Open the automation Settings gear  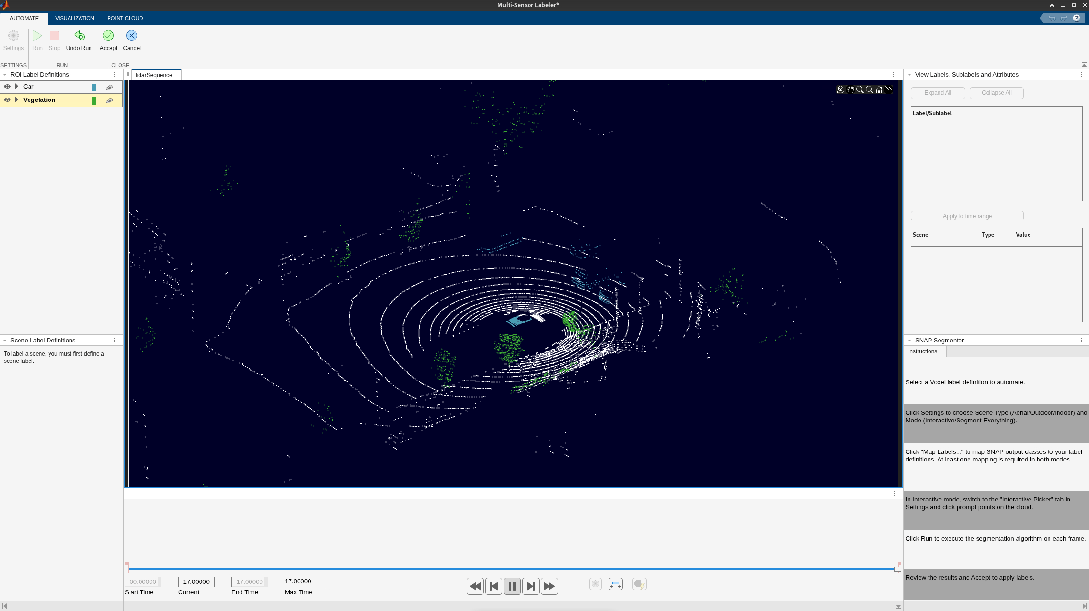(x=13, y=40)
